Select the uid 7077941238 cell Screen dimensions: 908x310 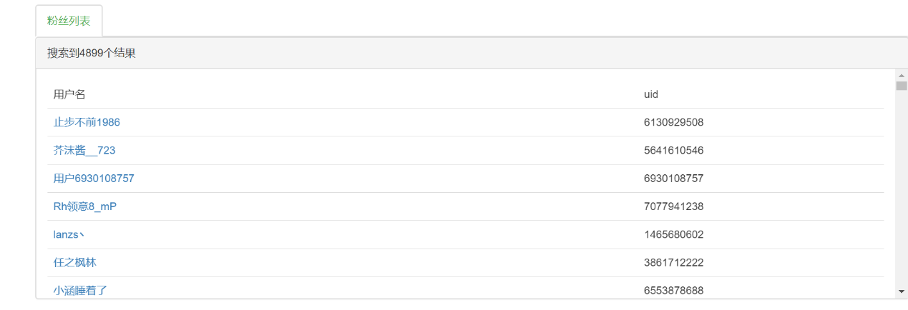673,206
